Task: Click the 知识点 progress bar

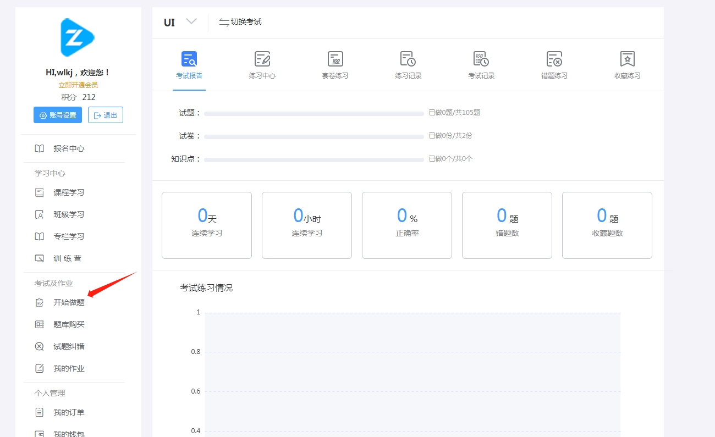Action: pos(314,159)
